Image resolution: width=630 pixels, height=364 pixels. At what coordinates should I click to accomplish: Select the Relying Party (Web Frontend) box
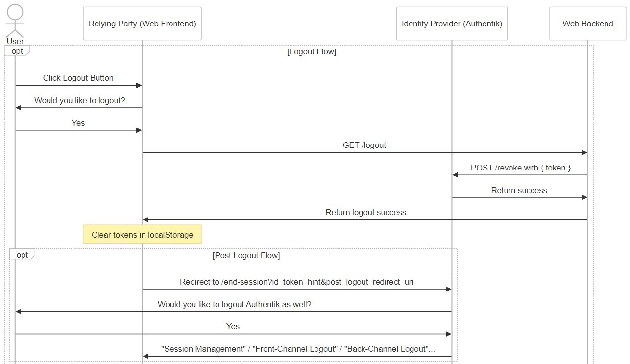[x=142, y=24]
